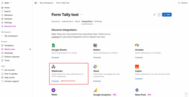Click the Webhooks icon

pos(53,67)
